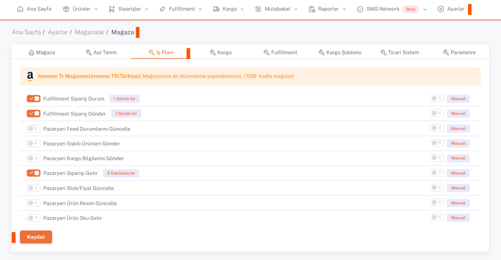Viewport: 501px width, 260px height.
Task: Click the Mutabakat eye icon
Action: [x=258, y=9]
